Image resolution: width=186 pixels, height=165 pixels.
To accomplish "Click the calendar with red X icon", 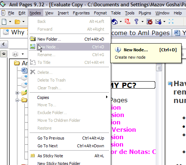I will click(149, 21).
